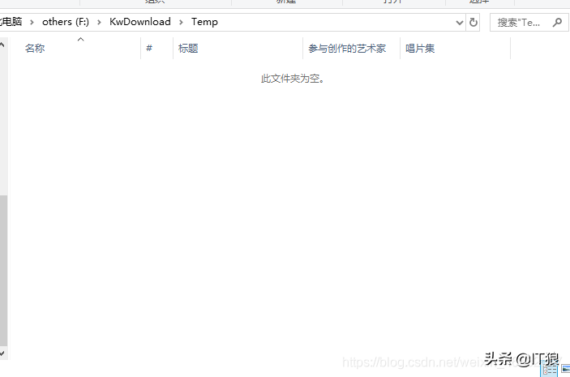The image size is (570, 377).
Task: Navigate to KwDownload breadcrumb
Action: coord(140,22)
